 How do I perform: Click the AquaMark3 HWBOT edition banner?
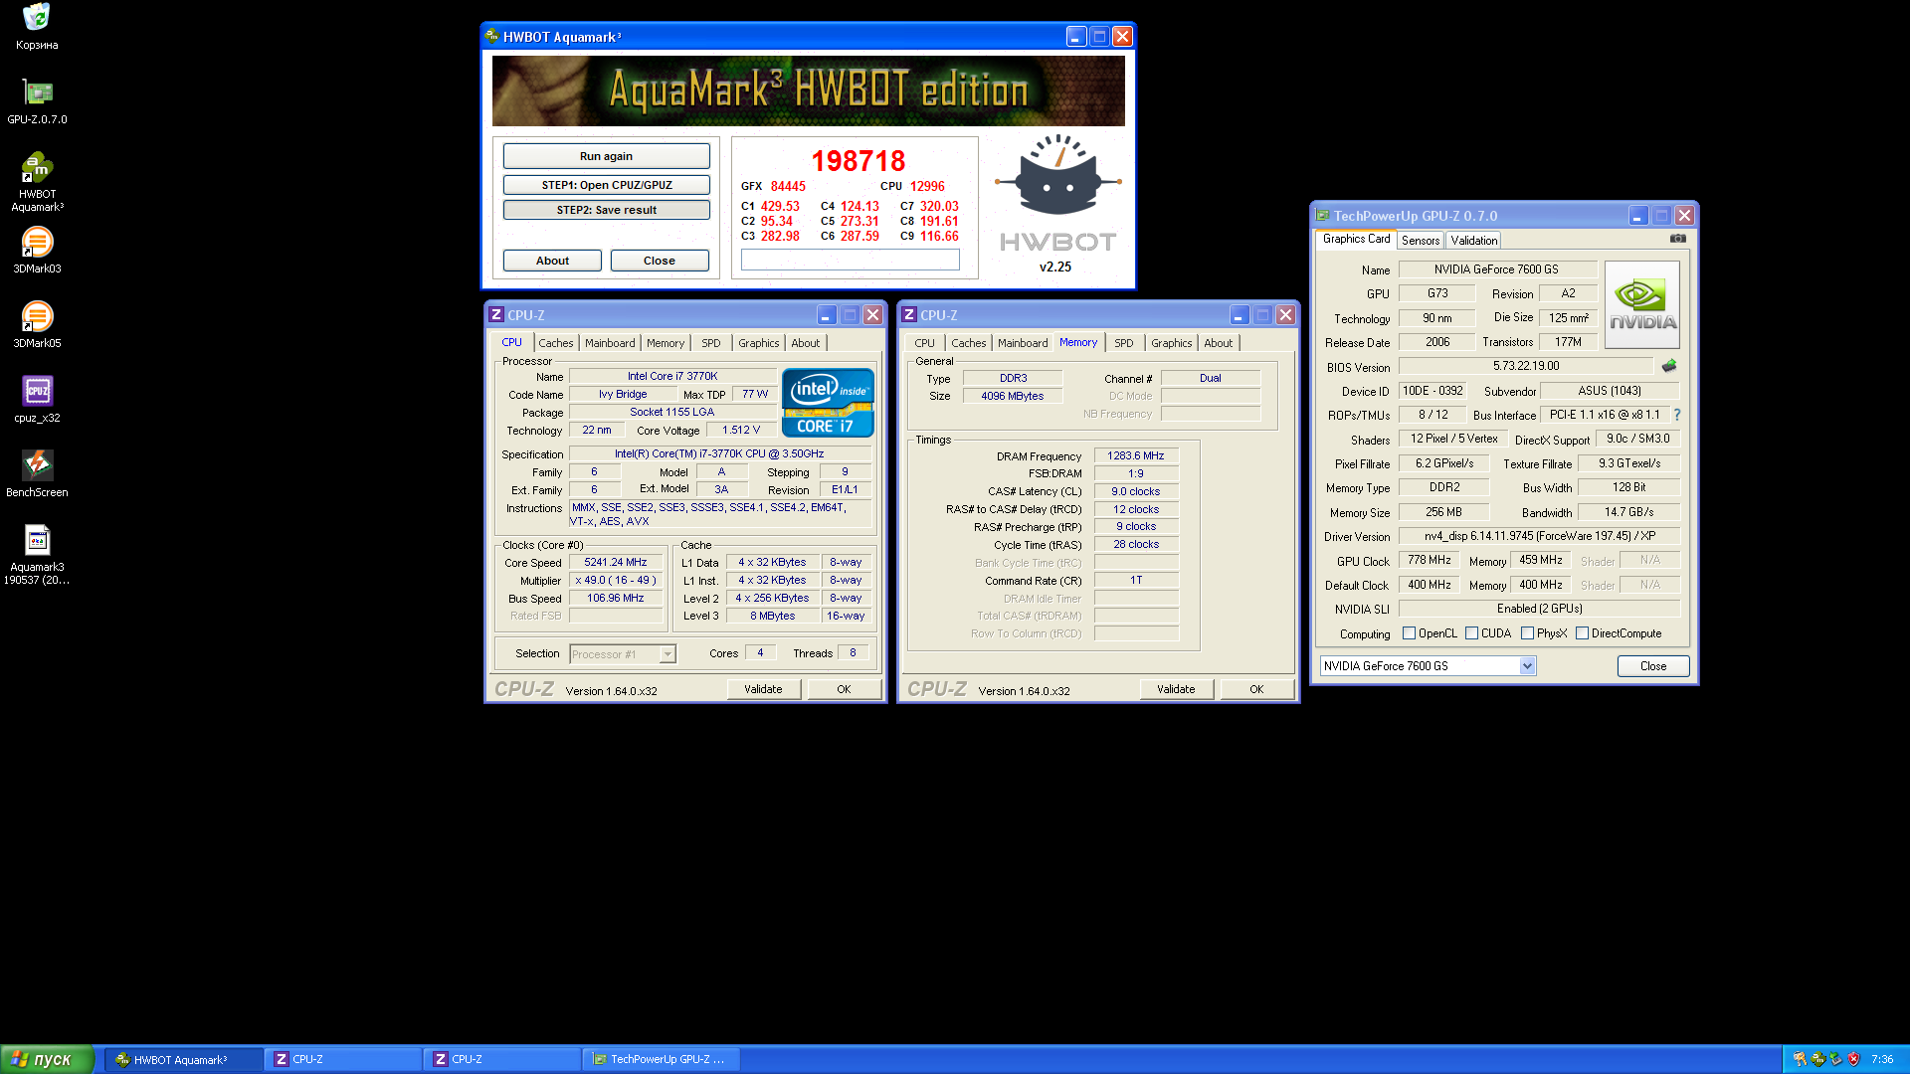click(809, 90)
